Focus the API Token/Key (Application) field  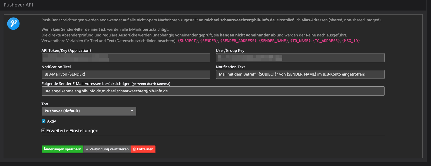126,58
